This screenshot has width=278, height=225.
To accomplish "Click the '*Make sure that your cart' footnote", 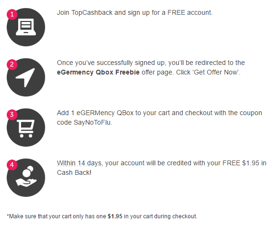I will [102, 216].
